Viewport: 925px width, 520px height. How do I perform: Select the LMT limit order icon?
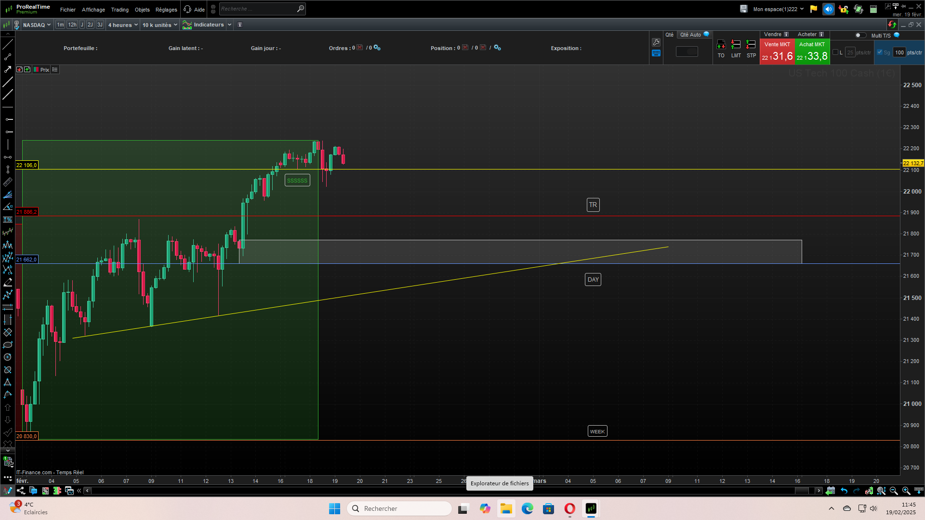coord(736,45)
